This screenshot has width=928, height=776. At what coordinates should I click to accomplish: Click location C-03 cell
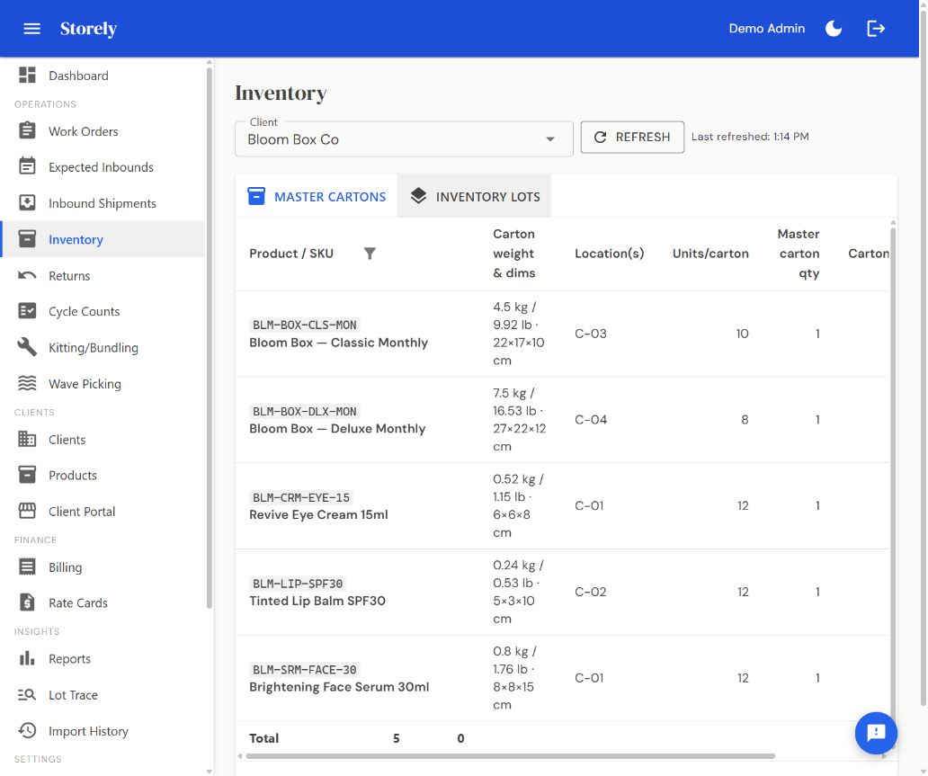click(x=591, y=334)
